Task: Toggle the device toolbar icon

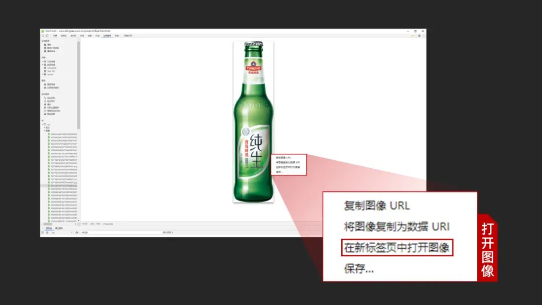Action: tap(47, 36)
